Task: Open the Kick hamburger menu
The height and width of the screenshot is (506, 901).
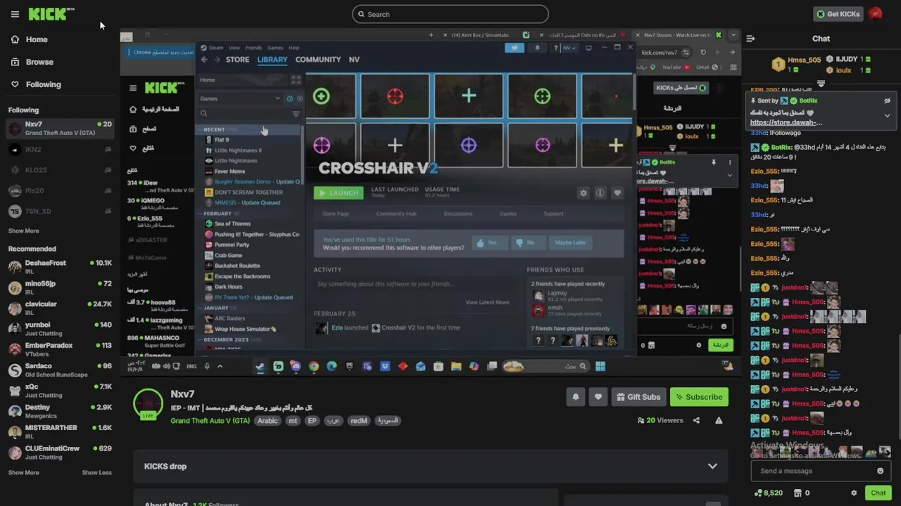Action: click(x=15, y=14)
